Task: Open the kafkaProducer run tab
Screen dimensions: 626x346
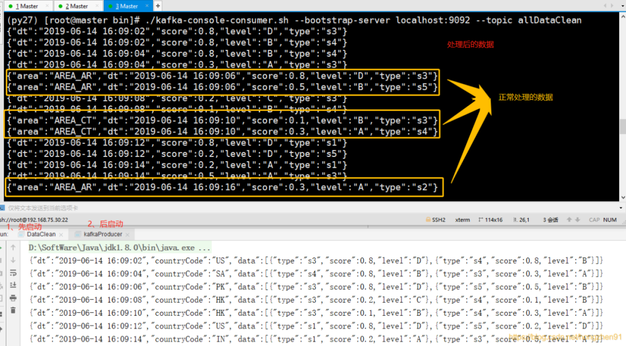Action: pyautogui.click(x=102, y=234)
